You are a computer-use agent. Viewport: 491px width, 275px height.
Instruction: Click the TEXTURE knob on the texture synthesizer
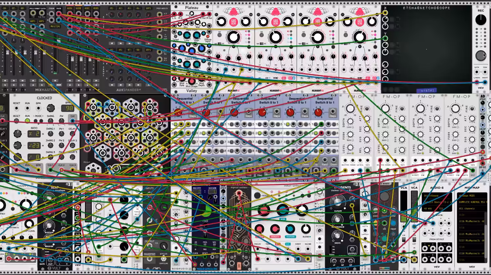(290, 229)
